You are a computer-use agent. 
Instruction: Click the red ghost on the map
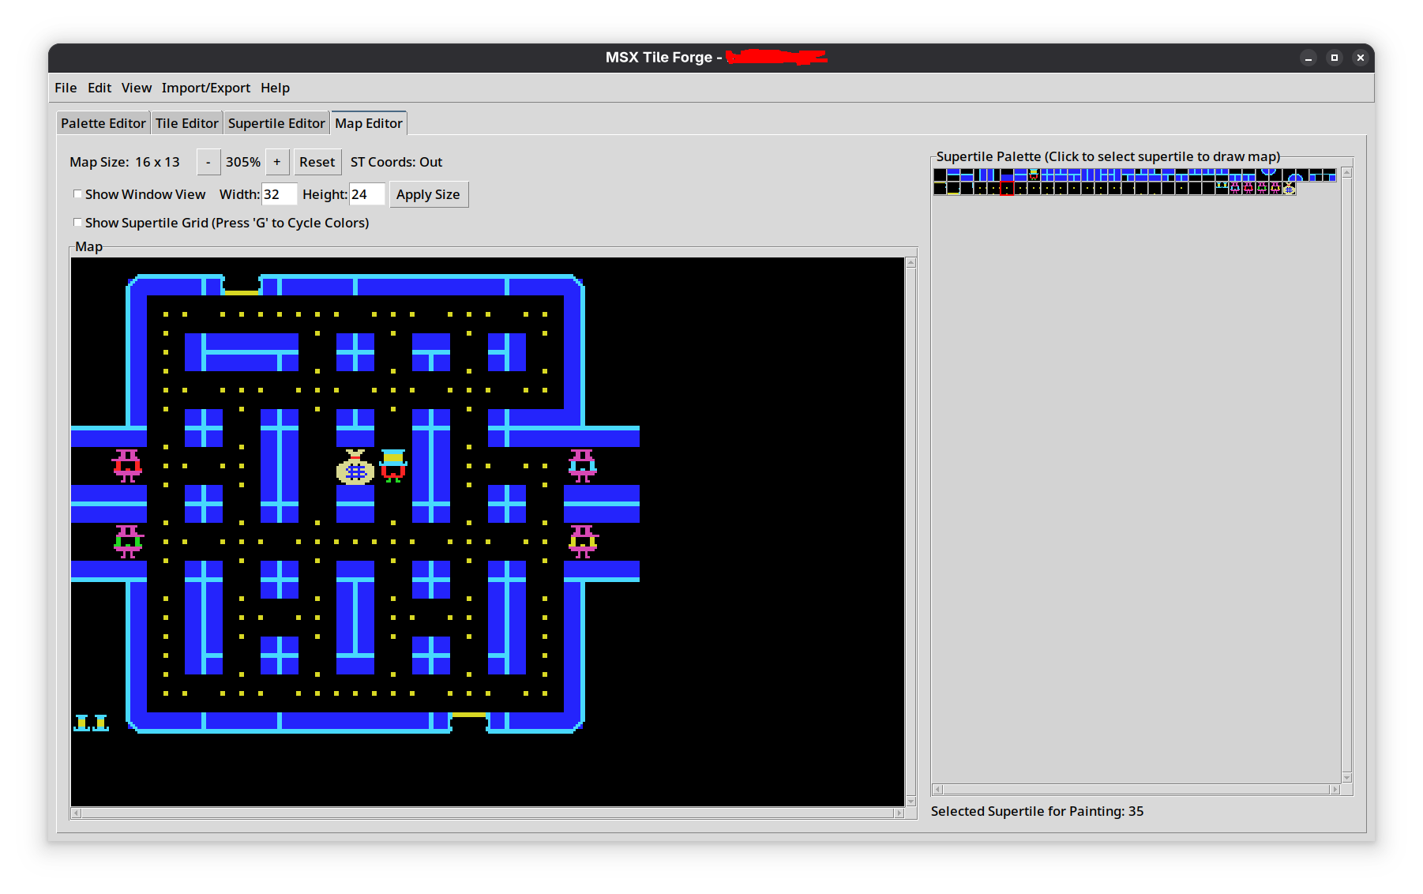coord(127,466)
